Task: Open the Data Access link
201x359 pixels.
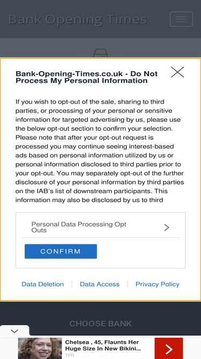Action: pyautogui.click(x=100, y=284)
